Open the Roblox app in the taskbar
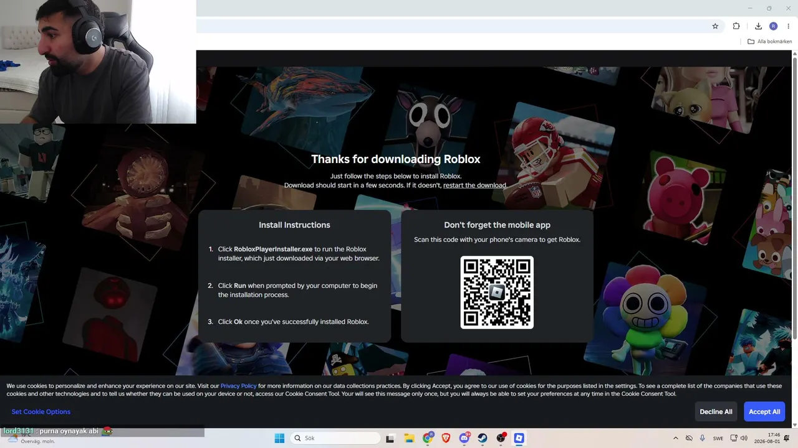Screen dimensions: 798x448 coord(519,438)
